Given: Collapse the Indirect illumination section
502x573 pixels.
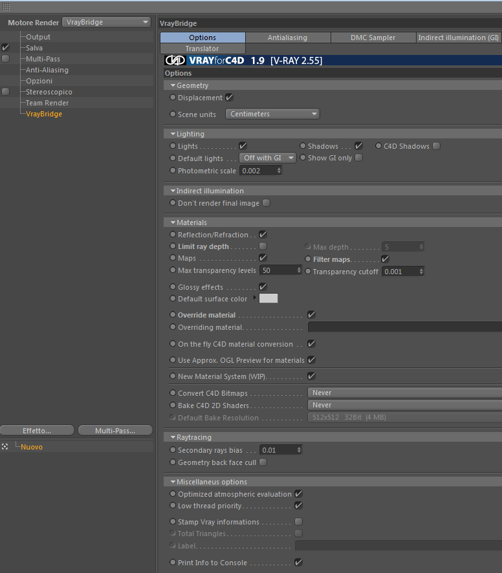Looking at the screenshot, I should 173,191.
